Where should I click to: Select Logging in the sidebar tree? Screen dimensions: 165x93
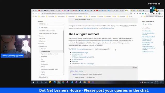tap(43, 72)
